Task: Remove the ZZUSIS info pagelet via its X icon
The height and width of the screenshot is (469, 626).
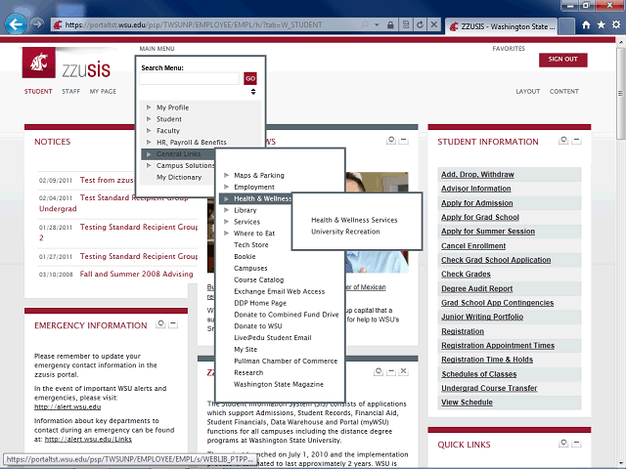Action: (x=404, y=371)
